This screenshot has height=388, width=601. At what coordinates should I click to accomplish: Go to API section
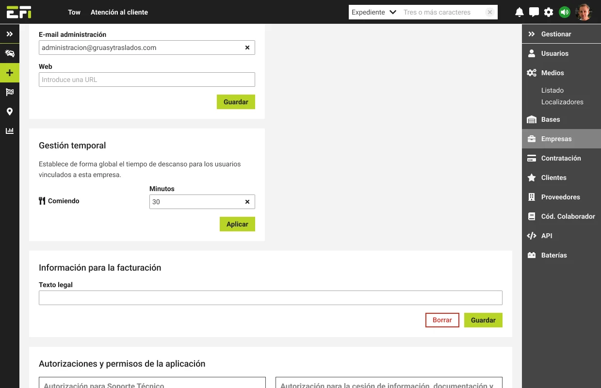547,236
